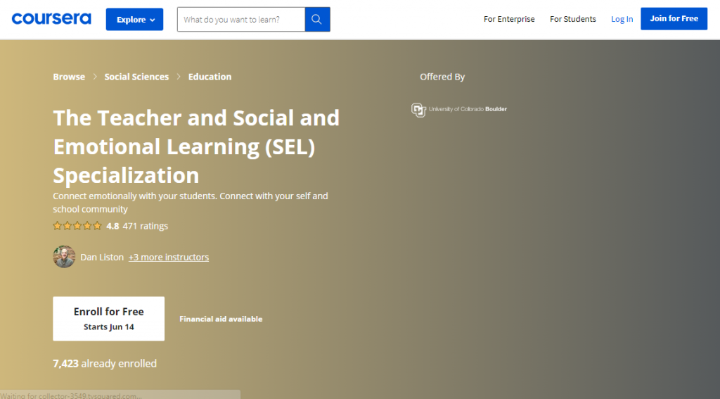Open For Enterprise page
The width and height of the screenshot is (720, 399).
point(509,19)
